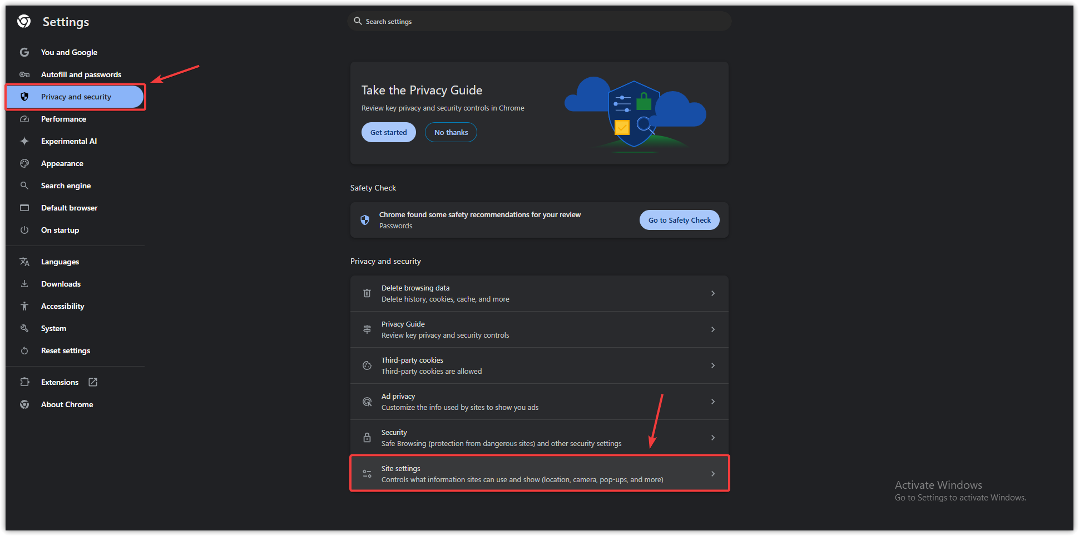Image resolution: width=1079 pixels, height=536 pixels.
Task: Click the accessibility figure icon in sidebar
Action: (x=24, y=306)
